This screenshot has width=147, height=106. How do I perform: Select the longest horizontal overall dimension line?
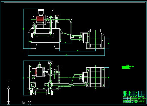tap(66, 55)
